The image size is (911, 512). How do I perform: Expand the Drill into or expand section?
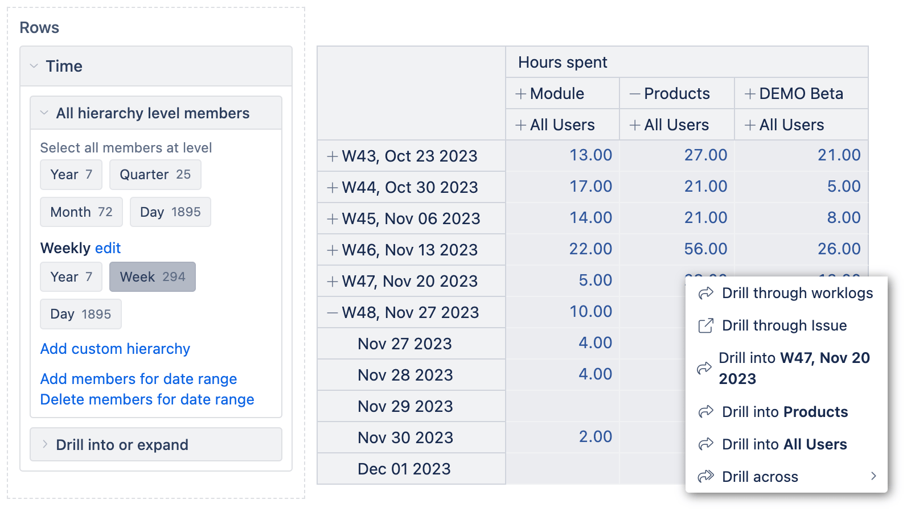(x=44, y=445)
